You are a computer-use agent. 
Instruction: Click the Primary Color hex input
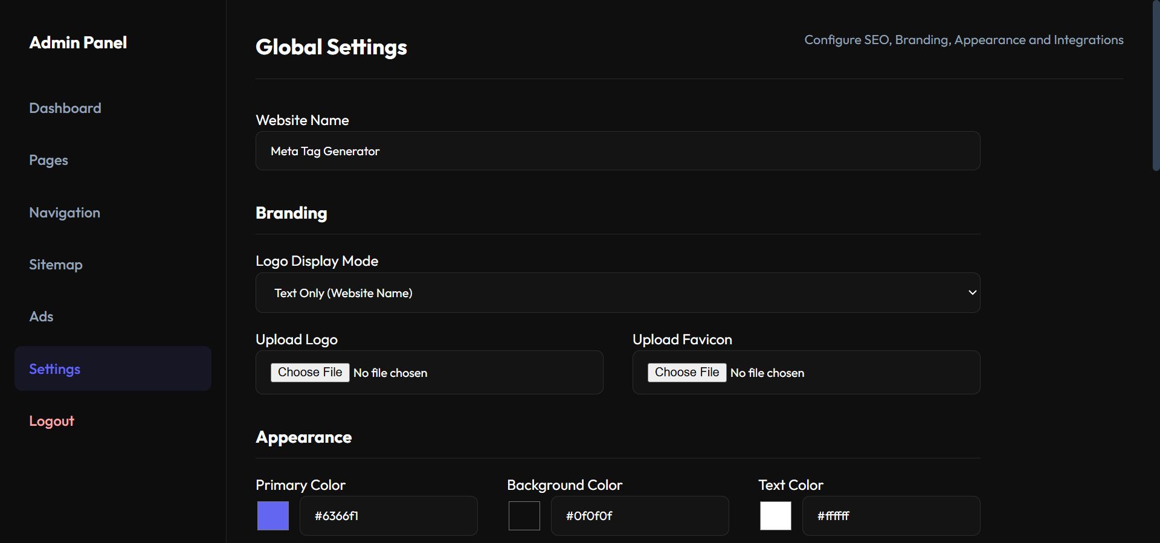[x=388, y=516]
